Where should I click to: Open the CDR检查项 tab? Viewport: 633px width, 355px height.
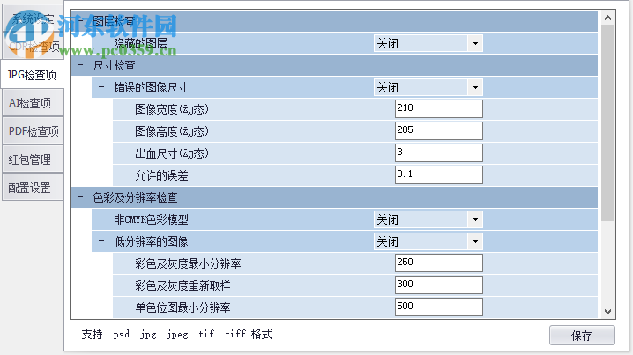pyautogui.click(x=34, y=47)
